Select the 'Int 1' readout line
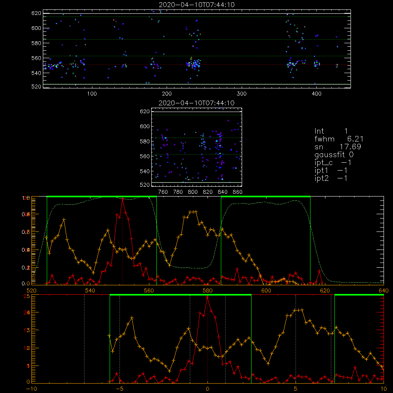The width and height of the screenshot is (393, 393). [x=331, y=131]
